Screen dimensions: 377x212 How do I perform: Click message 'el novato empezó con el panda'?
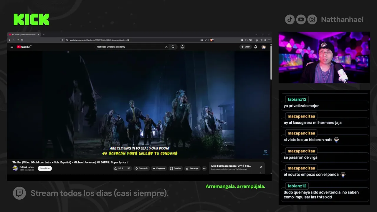click(x=311, y=174)
